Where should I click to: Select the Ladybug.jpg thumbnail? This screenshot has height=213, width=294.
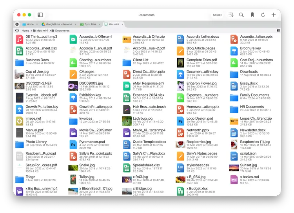point(127,121)
